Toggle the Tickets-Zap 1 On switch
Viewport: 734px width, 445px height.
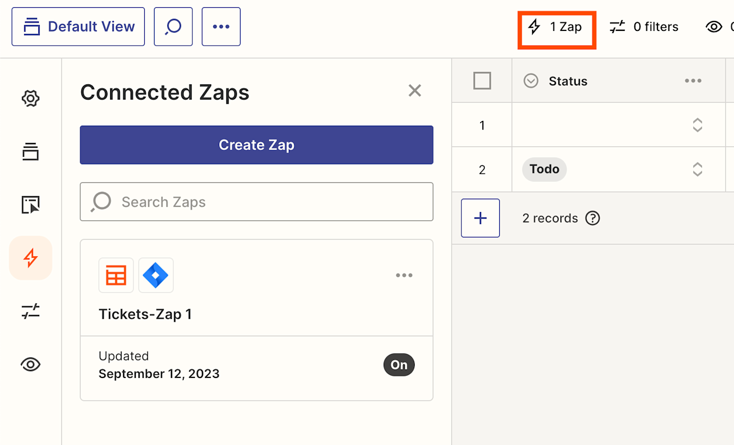[x=399, y=365]
